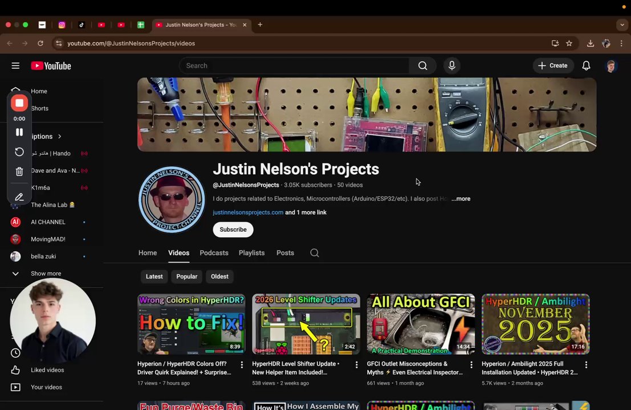Select the Oldest sort chip
Viewport: 631px width, 410px height.
coord(219,277)
